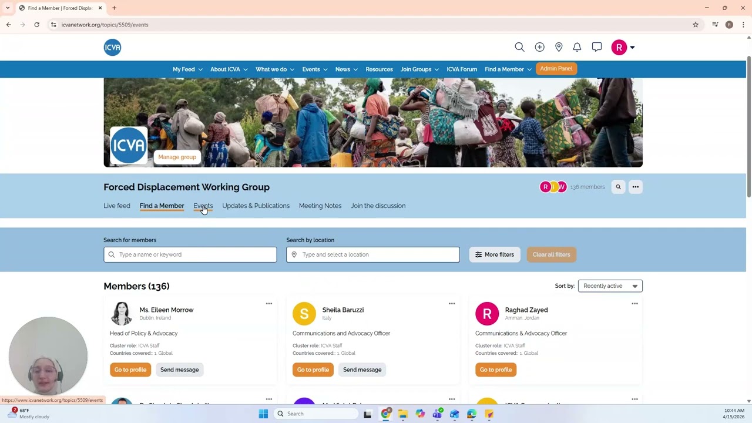Expand the Find a Member navbar menu
This screenshot has width=752, height=423.
tap(508, 69)
